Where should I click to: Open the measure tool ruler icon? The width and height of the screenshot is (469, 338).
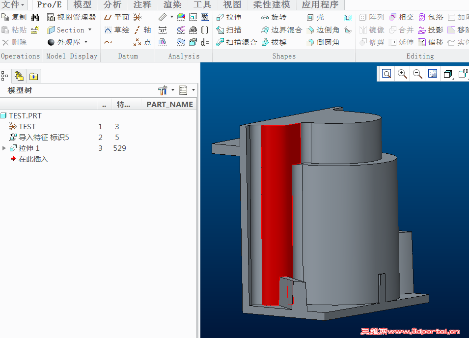163,17
